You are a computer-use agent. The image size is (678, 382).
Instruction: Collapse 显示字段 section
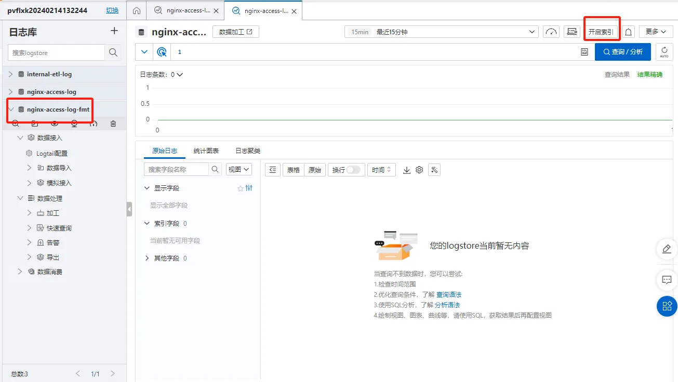coord(147,188)
